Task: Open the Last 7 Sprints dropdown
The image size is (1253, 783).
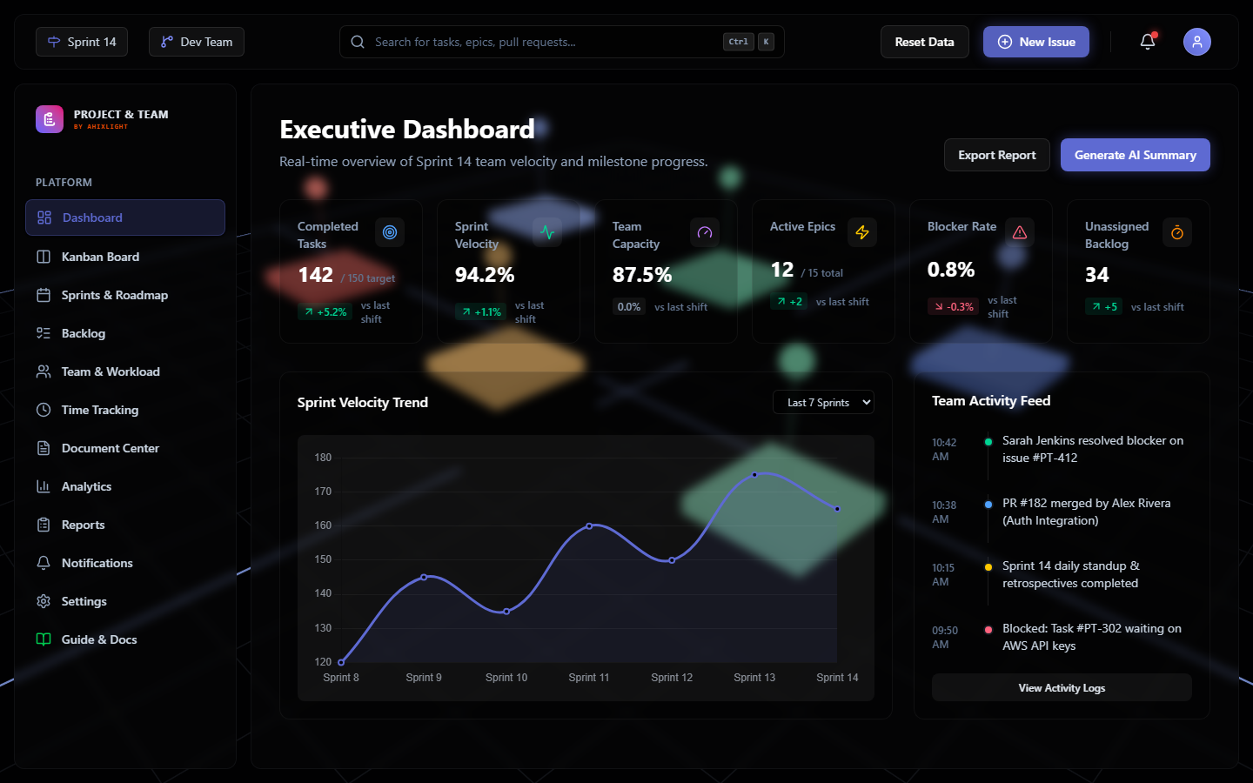Action: [x=823, y=402]
